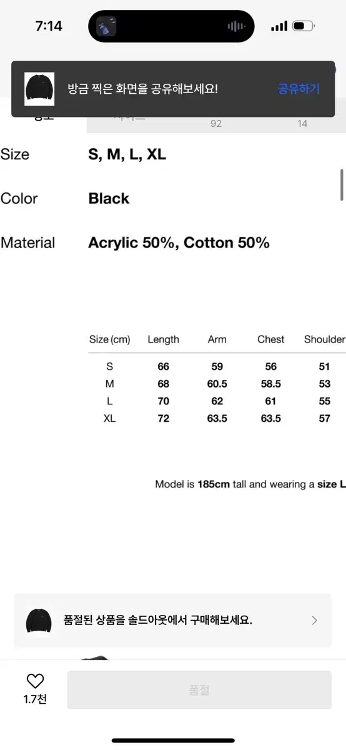Image resolution: width=346 pixels, height=750 pixels.
Task: Tap the sweatshirt thumbnail in share banner
Action: pos(39,89)
